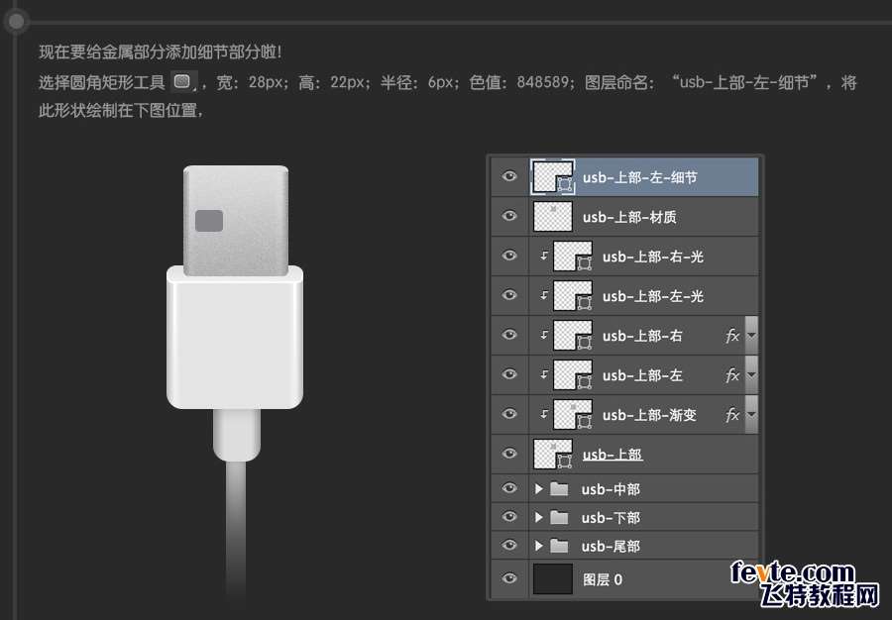
Task: Select layer name usb-上部-左-细节
Action: pos(639,177)
